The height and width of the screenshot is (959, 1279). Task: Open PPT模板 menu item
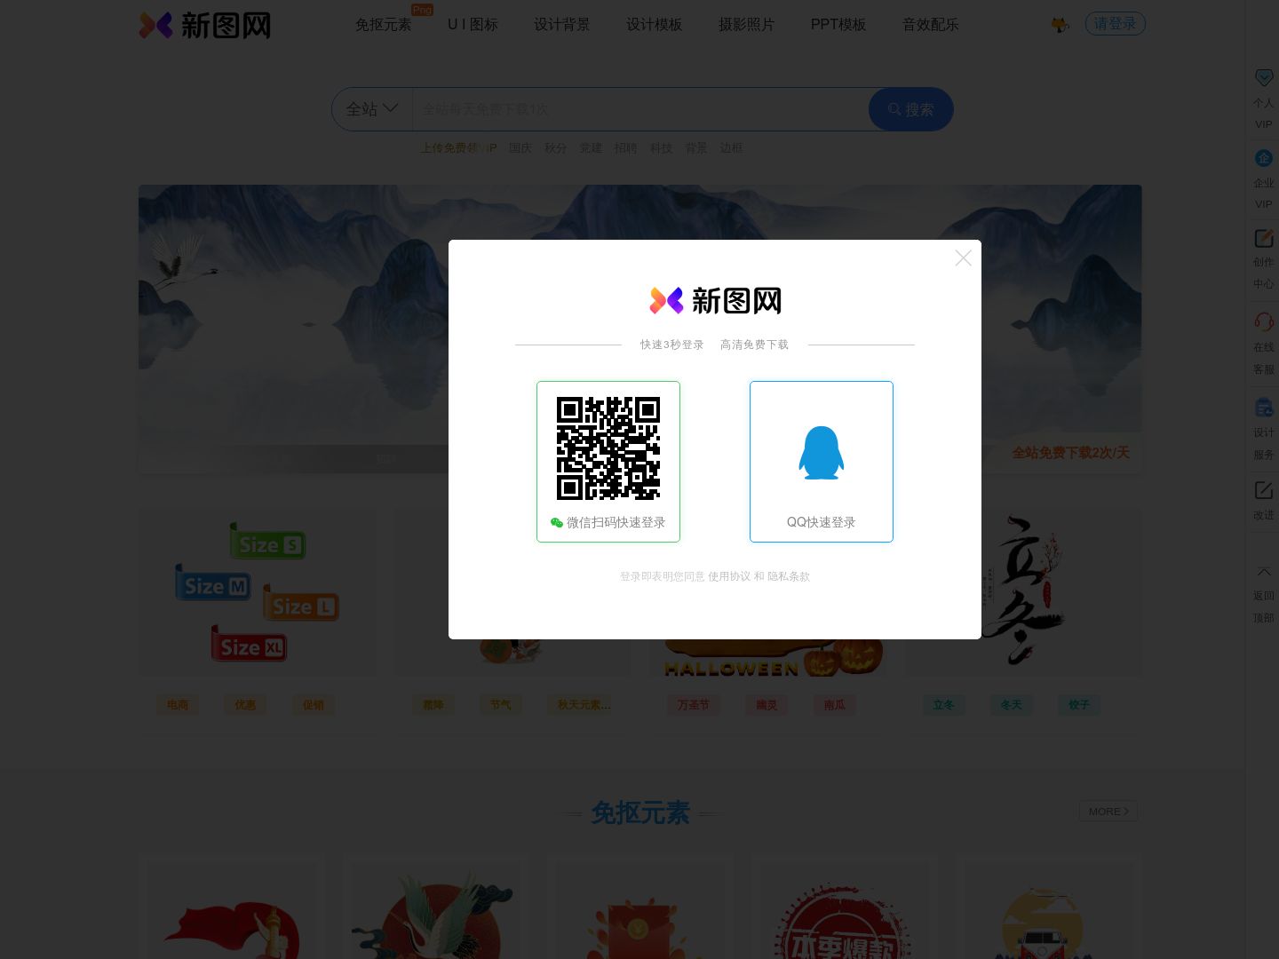[x=838, y=25]
